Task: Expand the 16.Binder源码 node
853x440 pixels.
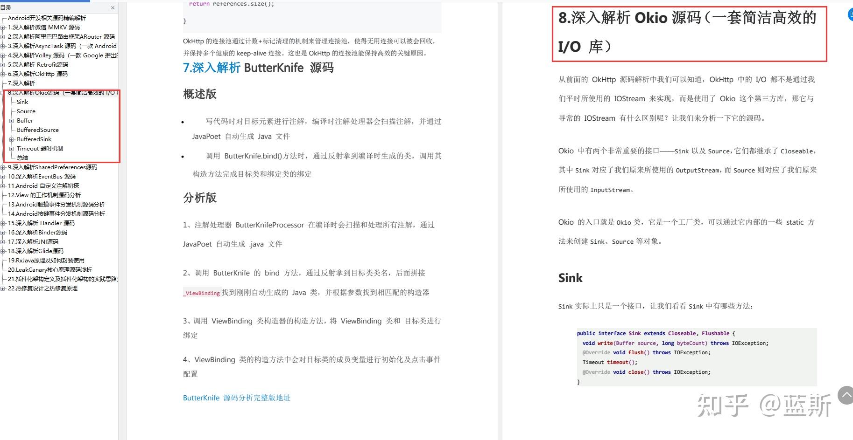Action: pos(3,233)
